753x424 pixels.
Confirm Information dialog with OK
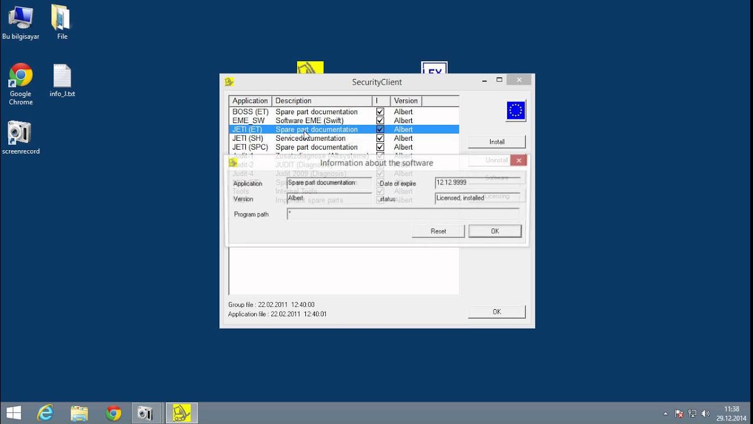tap(495, 231)
